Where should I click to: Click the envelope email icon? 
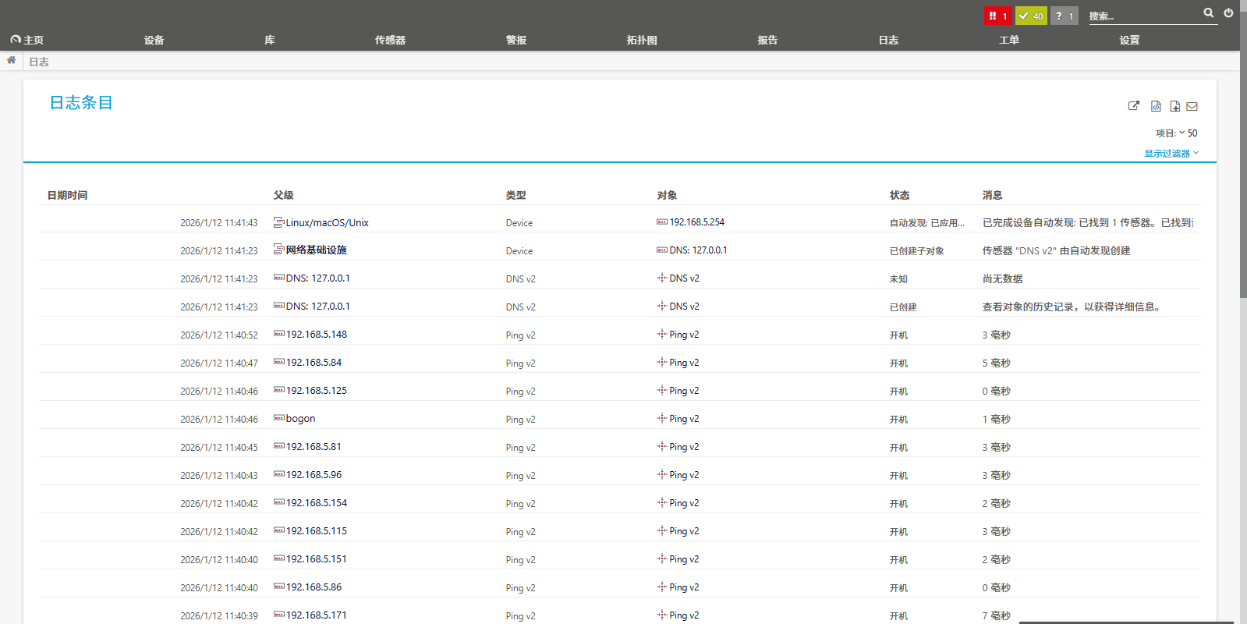(1192, 106)
